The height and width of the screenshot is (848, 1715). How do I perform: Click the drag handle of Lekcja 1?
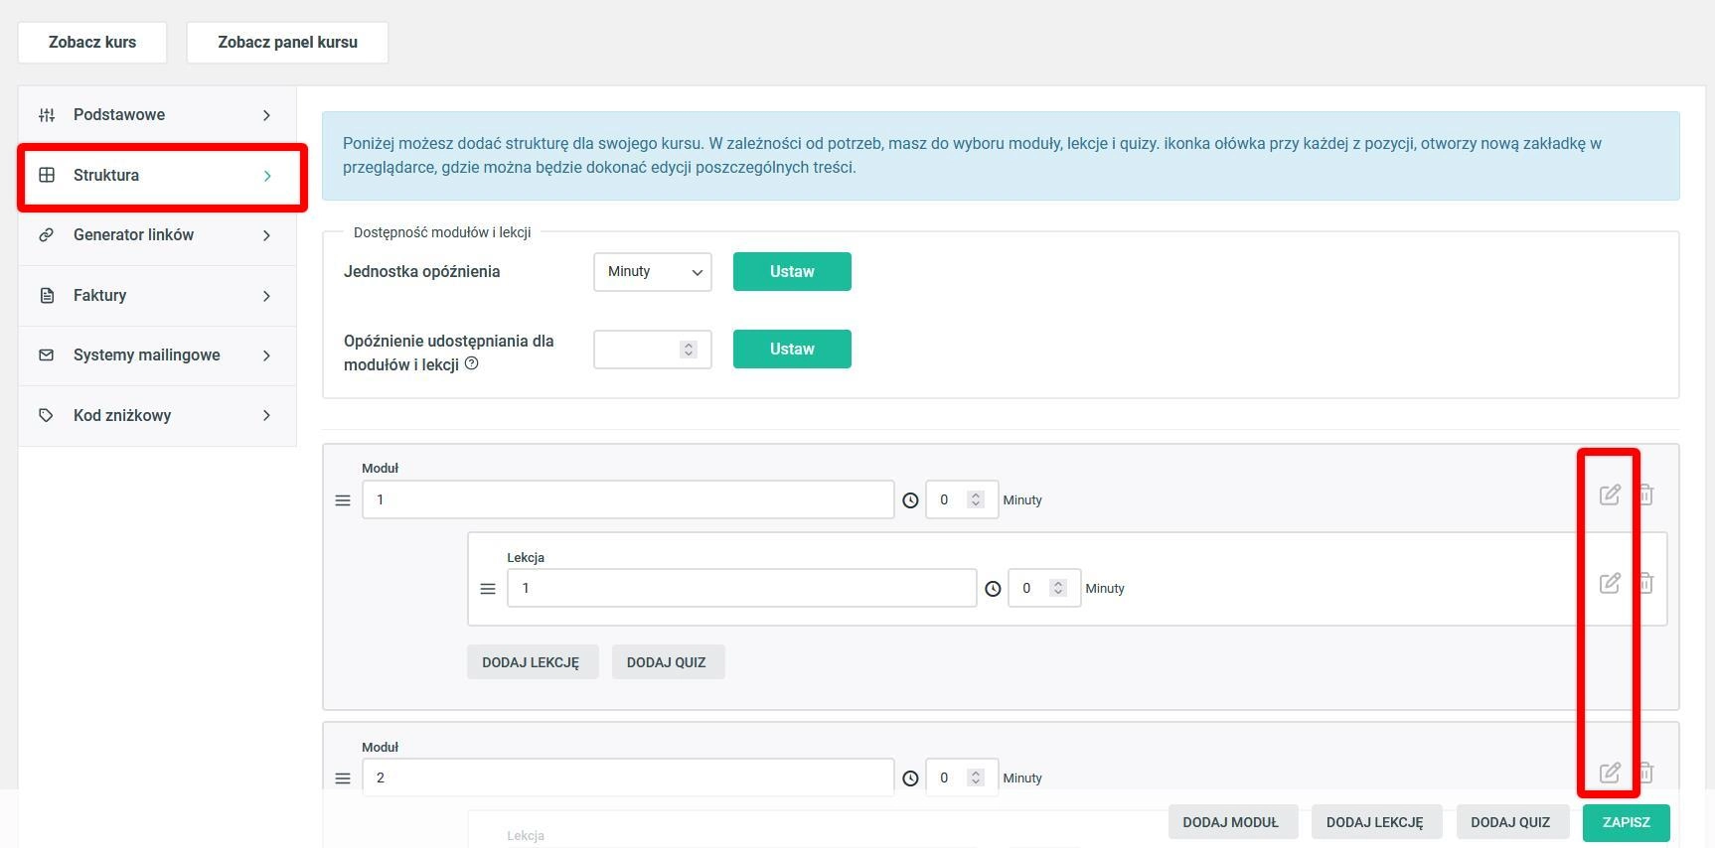(x=488, y=589)
